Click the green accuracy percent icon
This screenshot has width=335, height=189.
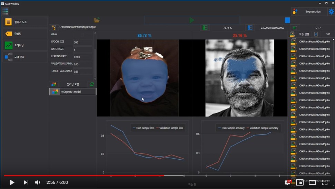205,28
